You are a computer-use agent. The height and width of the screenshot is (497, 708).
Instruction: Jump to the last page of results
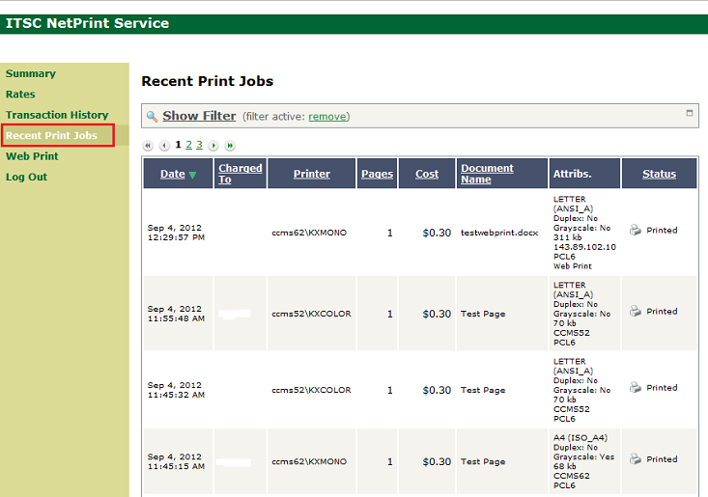point(230,146)
